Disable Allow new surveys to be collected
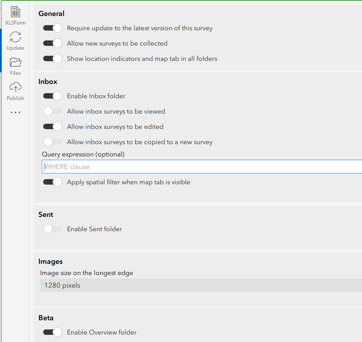 (x=53, y=44)
